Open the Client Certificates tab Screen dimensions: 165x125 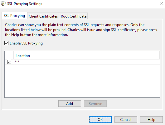[43, 16]
